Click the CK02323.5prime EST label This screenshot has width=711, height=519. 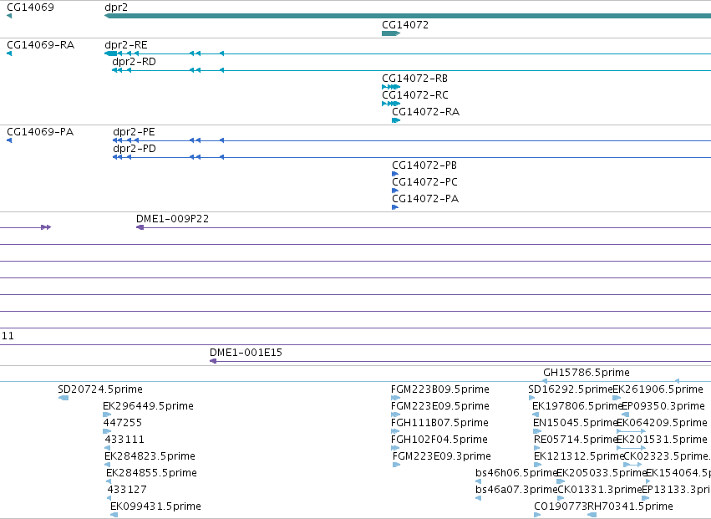point(666,456)
